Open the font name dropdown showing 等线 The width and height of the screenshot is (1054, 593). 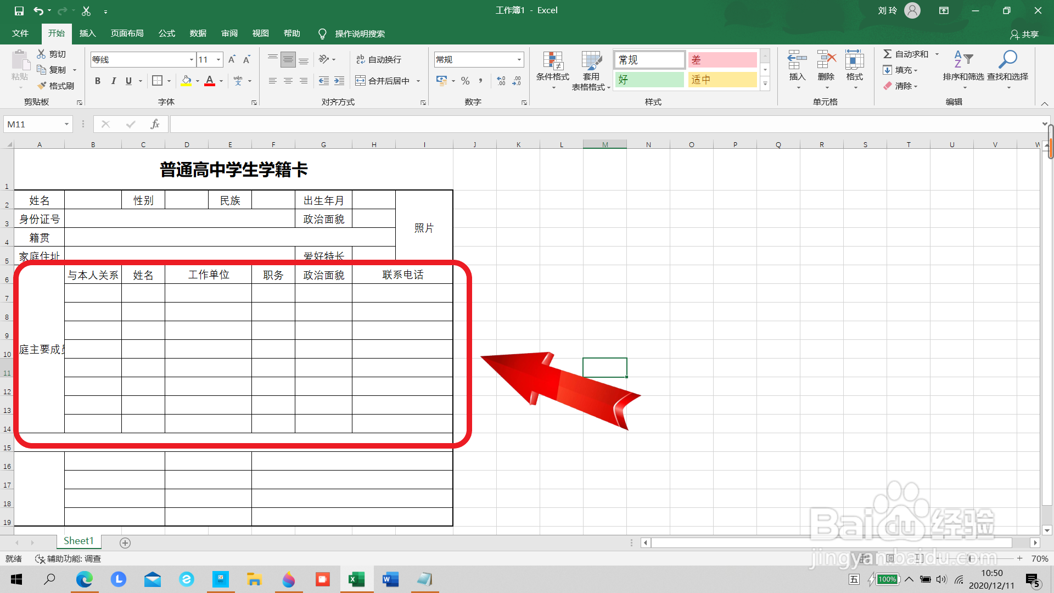190,59
